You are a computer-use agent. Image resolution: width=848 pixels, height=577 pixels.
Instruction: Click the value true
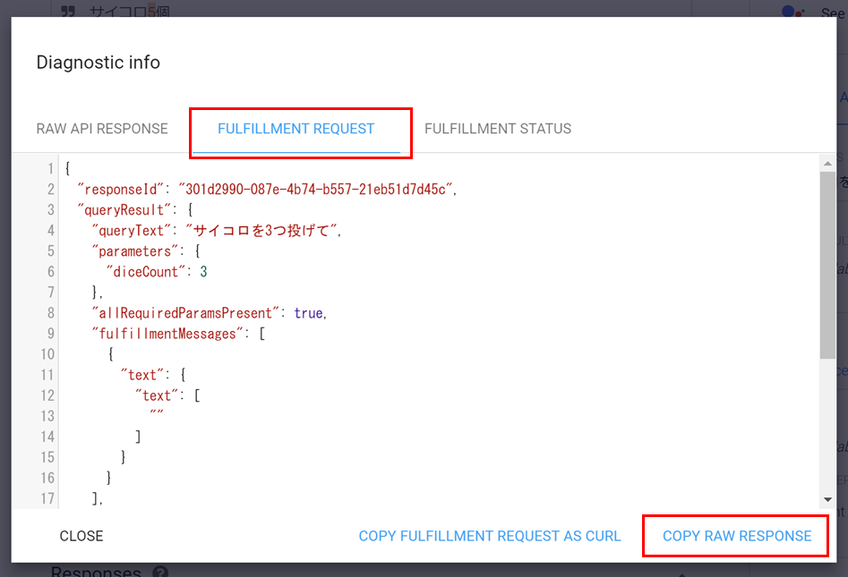tap(309, 313)
